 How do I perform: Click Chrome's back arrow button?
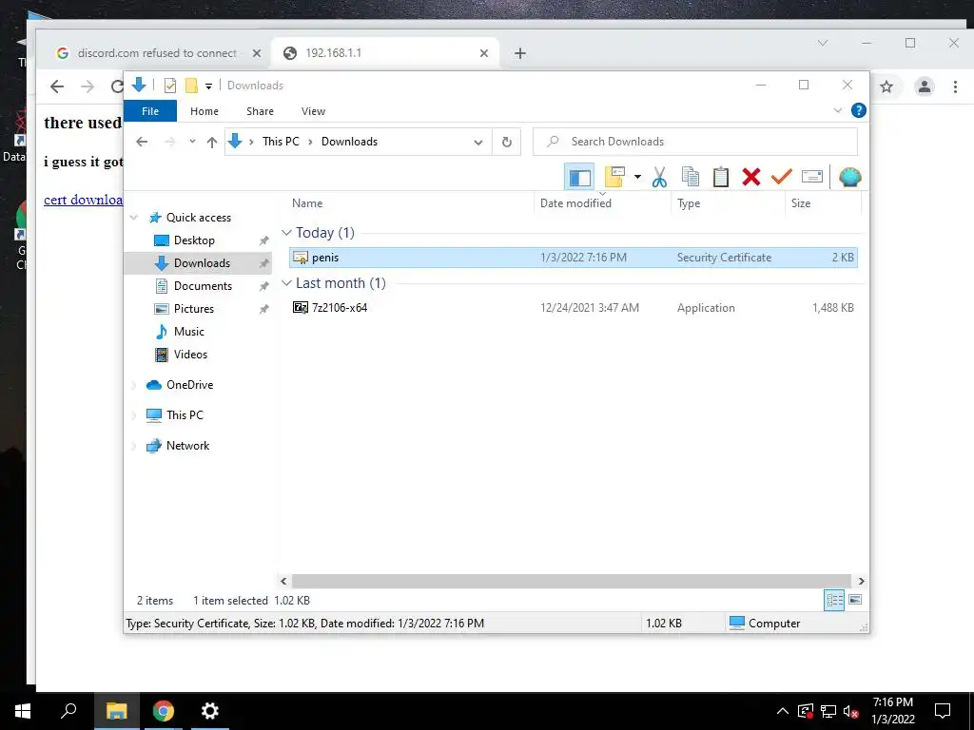coord(57,86)
